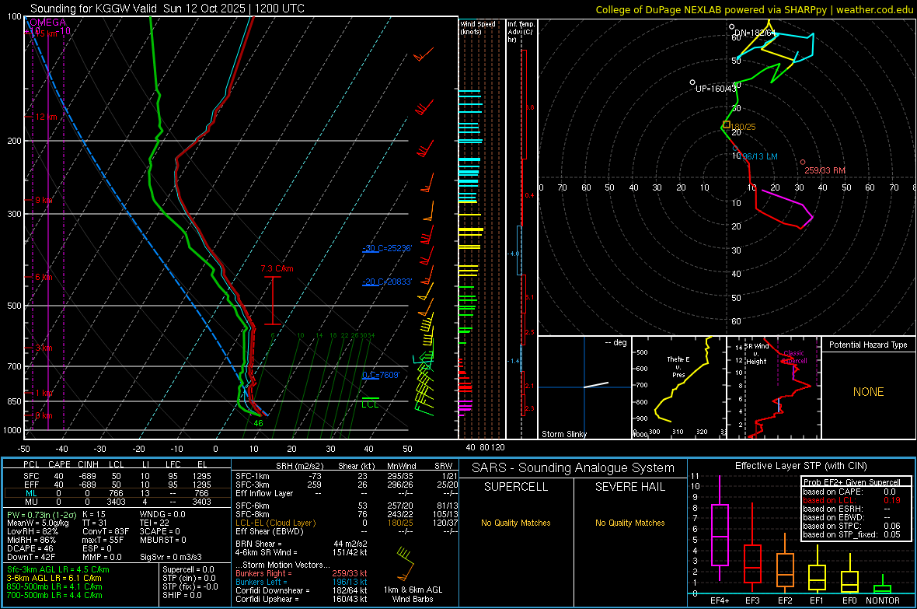Click the SHIP = 0.0 parameter
This screenshot has height=609, width=917.
tap(182, 595)
